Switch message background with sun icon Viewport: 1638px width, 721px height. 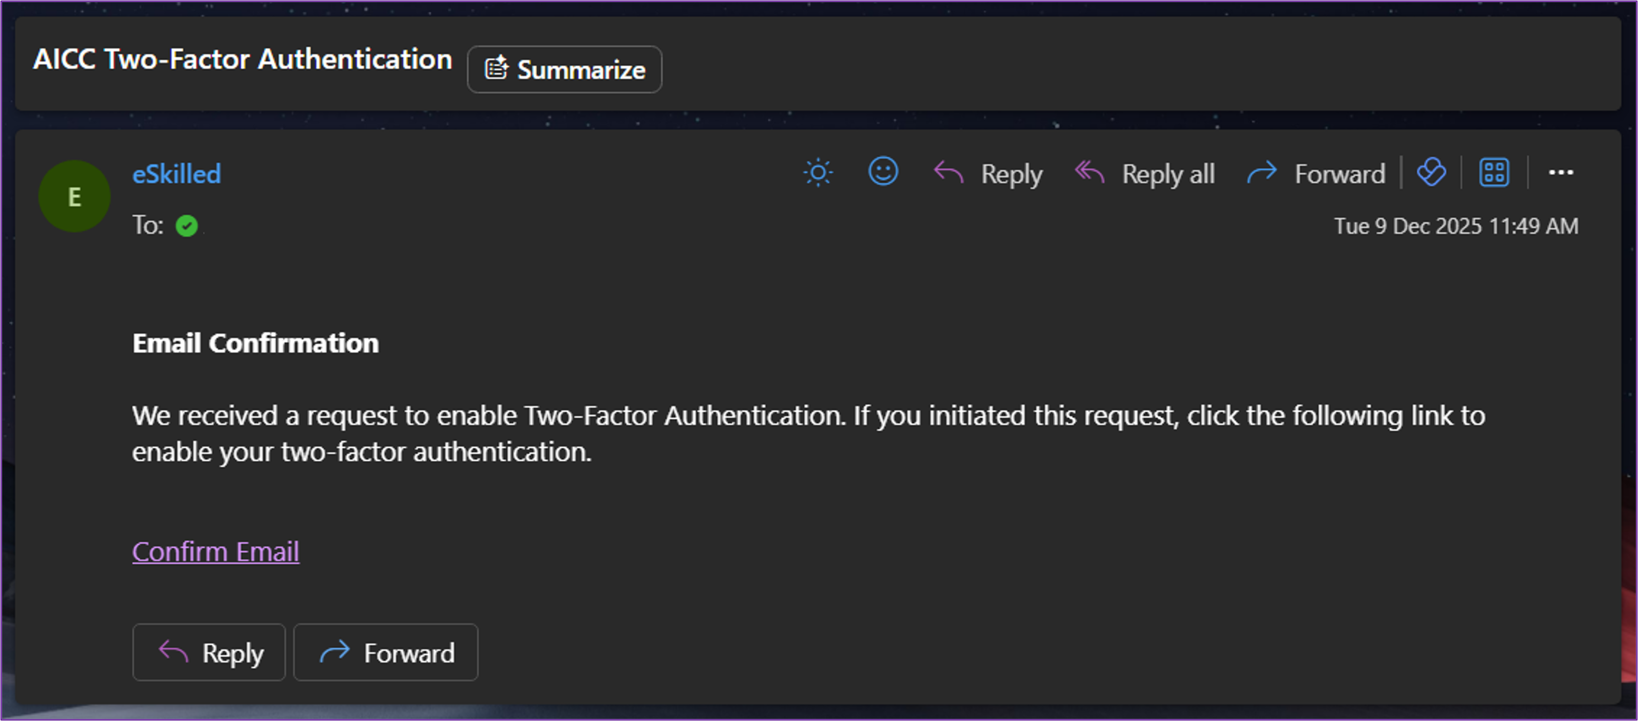(x=818, y=173)
